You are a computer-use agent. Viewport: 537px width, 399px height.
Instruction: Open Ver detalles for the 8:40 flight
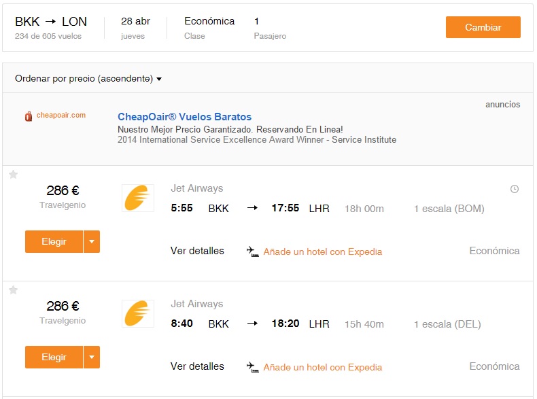(x=197, y=366)
